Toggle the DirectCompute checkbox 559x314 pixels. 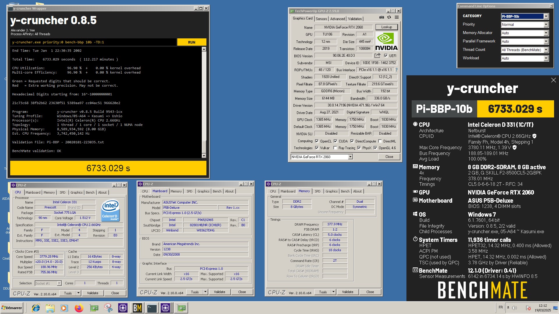click(352, 141)
